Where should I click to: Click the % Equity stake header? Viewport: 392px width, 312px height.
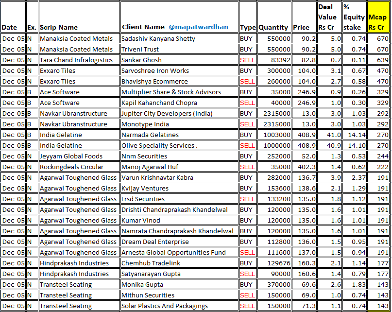[354, 17]
